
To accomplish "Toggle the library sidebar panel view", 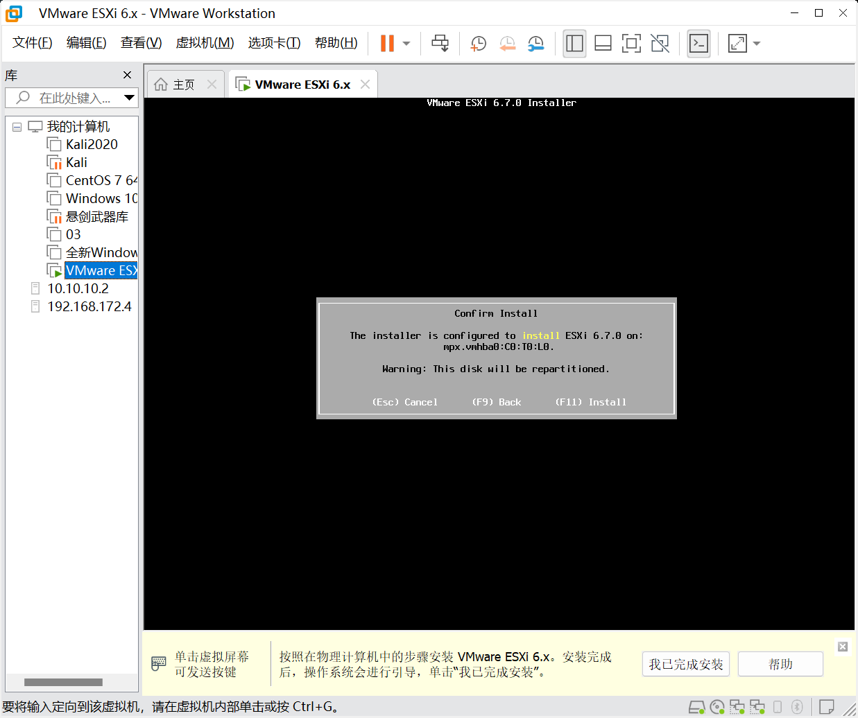I will [574, 44].
